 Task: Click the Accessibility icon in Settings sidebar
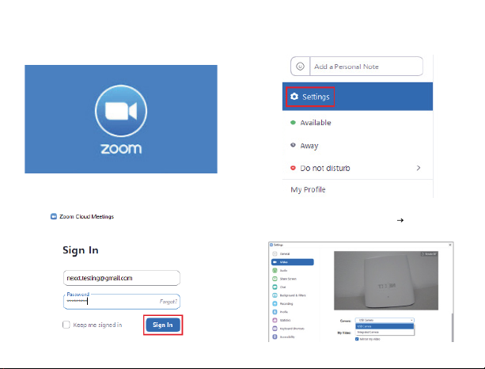[x=275, y=337]
